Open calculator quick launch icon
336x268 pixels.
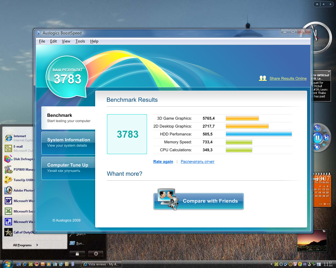(73, 264)
